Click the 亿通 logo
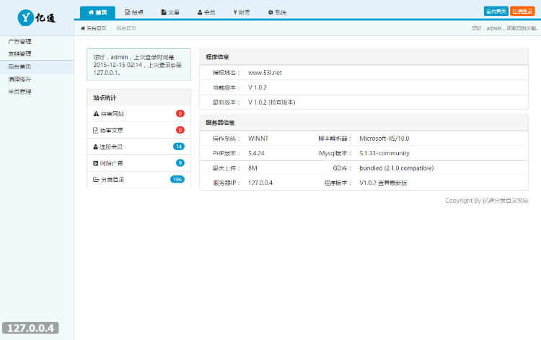The image size is (541, 340). [x=37, y=17]
